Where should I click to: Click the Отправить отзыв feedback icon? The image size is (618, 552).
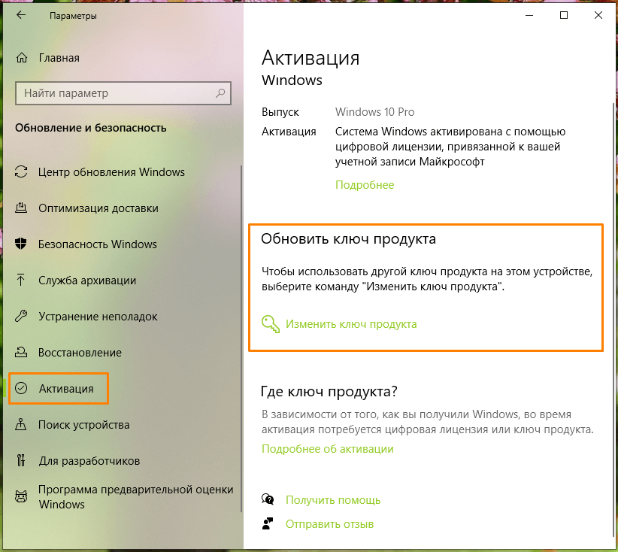(x=268, y=523)
